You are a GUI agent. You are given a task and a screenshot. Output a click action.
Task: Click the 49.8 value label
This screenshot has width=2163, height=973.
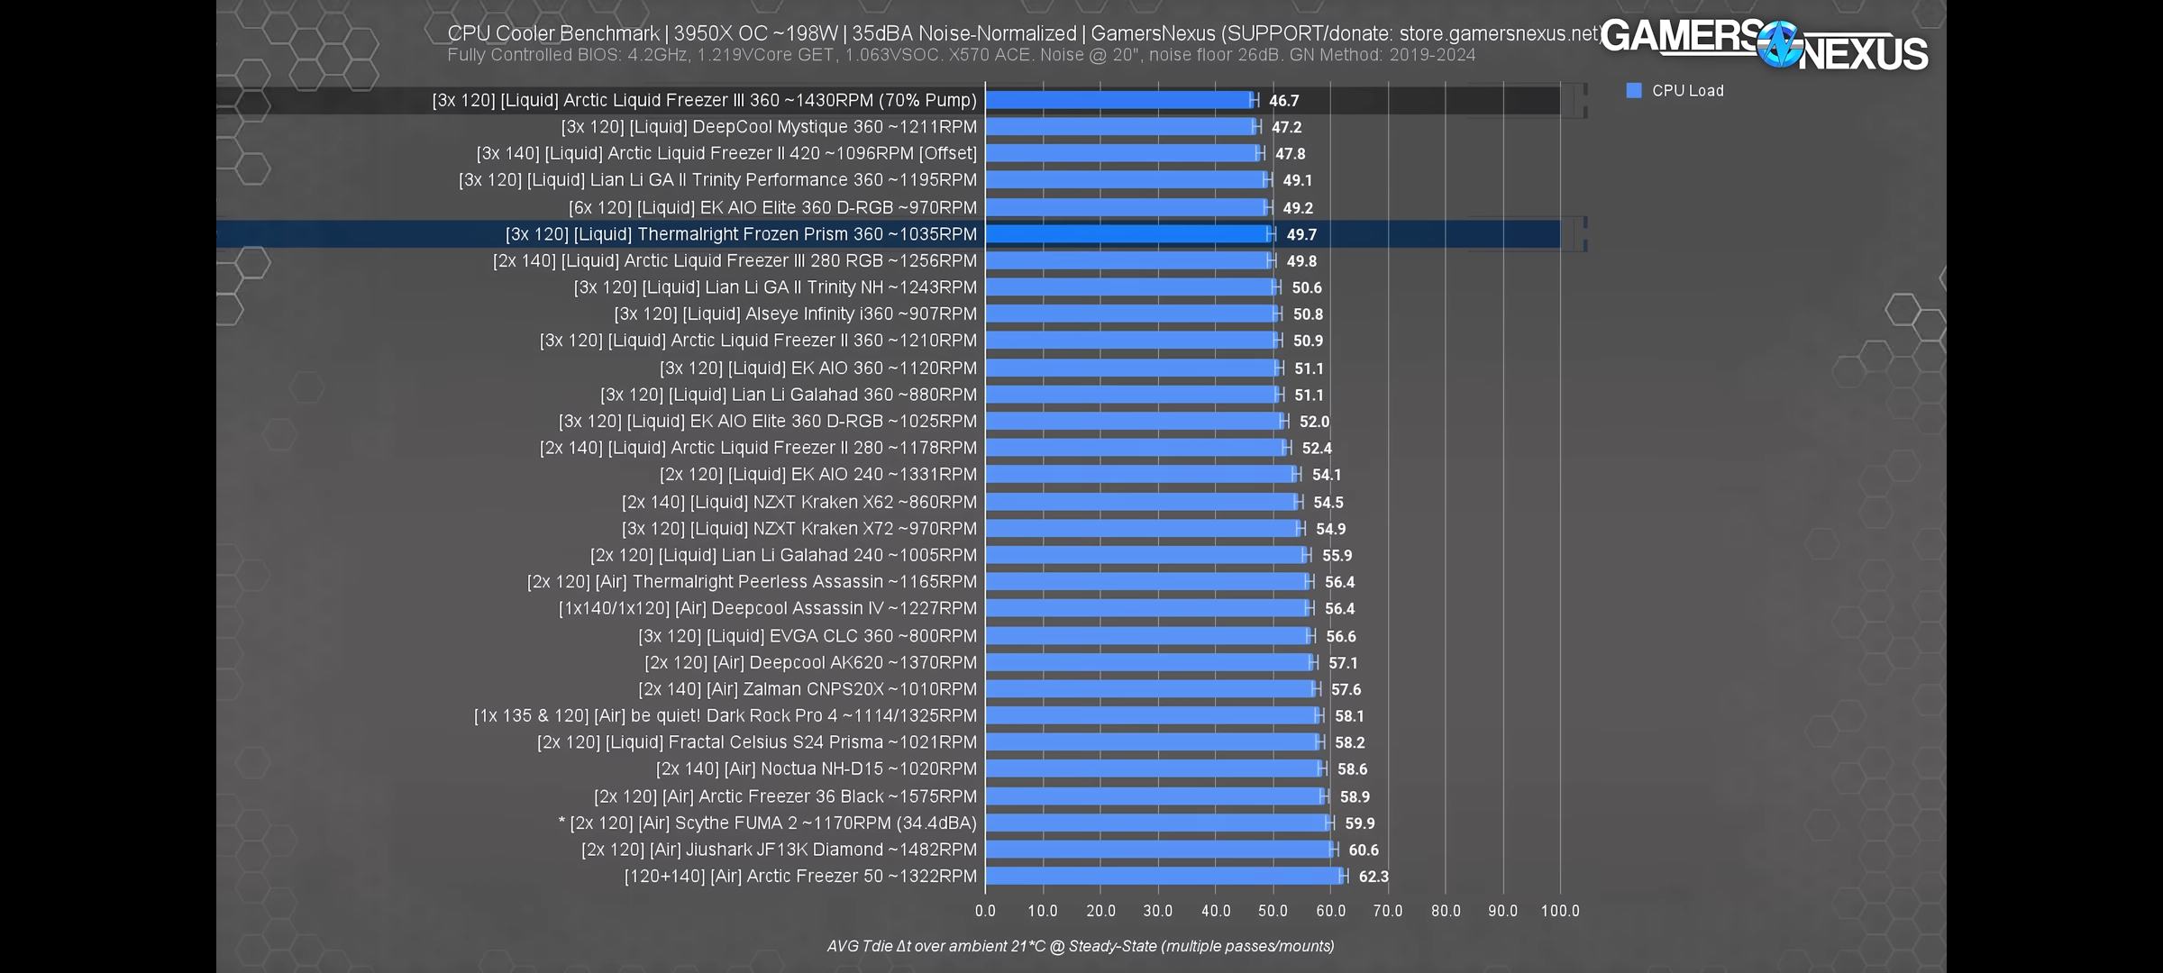click(x=1301, y=261)
